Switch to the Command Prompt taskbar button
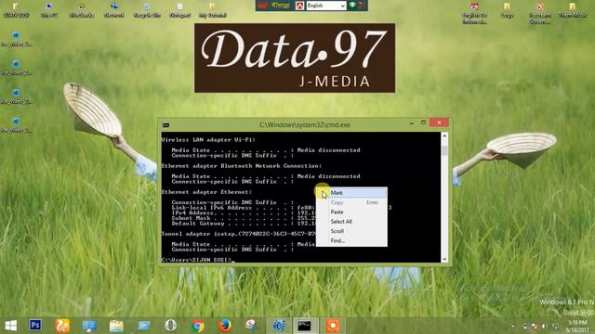This screenshot has width=595, height=334. click(305, 326)
